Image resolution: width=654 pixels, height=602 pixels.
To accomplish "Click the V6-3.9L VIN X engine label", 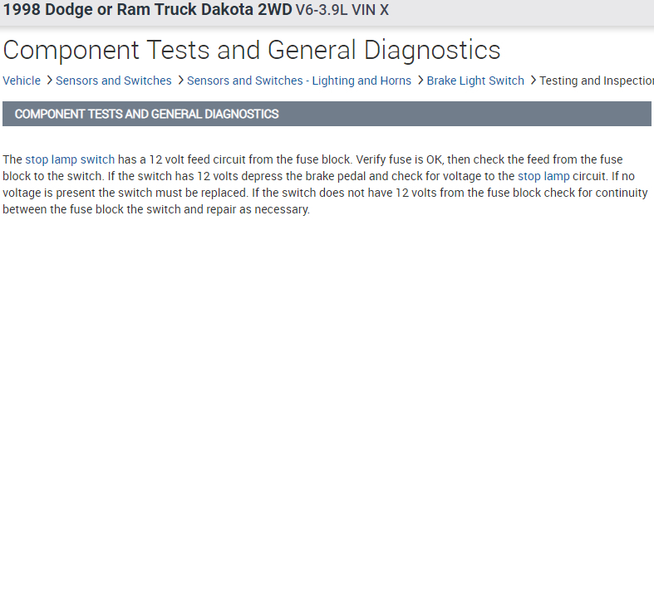I will pos(342,11).
